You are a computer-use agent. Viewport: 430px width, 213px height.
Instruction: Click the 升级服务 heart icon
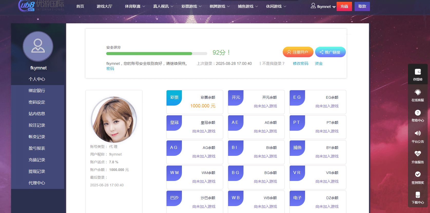[418, 154]
